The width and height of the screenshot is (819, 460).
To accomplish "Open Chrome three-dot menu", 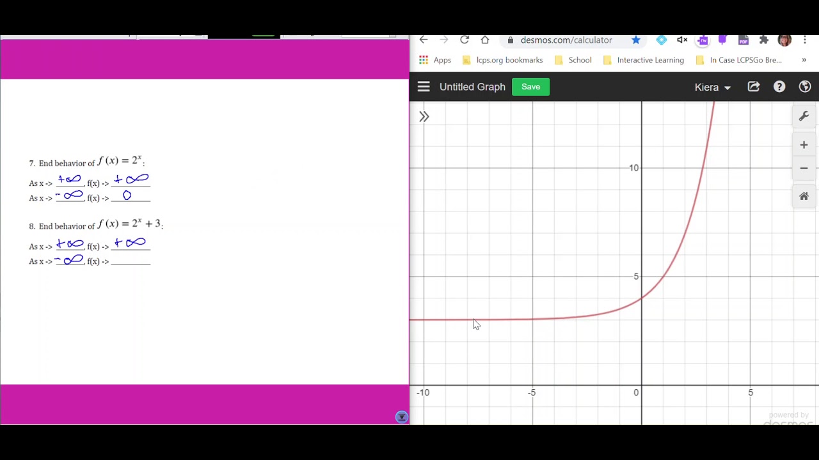I will point(805,40).
